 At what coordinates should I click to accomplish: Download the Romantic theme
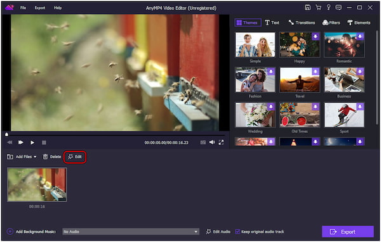[x=360, y=36]
